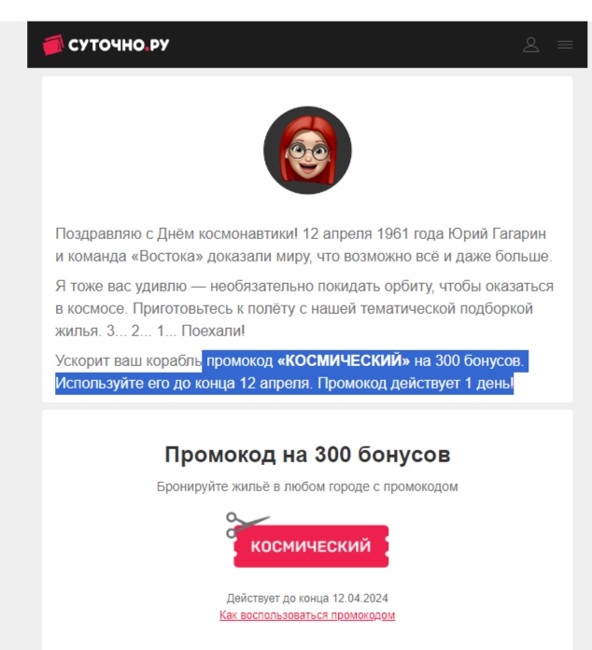Click the bold highlighted word «КОСМИЧЕСКИЙ»
The width and height of the screenshot is (592, 650).
(344, 360)
